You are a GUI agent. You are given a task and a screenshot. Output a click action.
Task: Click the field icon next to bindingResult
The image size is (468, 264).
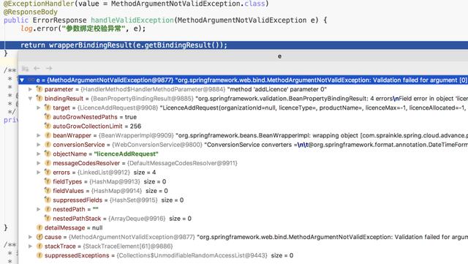click(39, 98)
